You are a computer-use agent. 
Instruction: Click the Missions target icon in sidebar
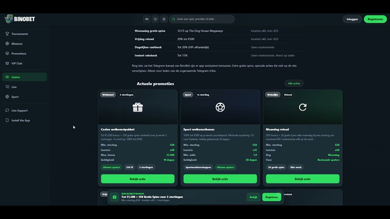click(7, 43)
